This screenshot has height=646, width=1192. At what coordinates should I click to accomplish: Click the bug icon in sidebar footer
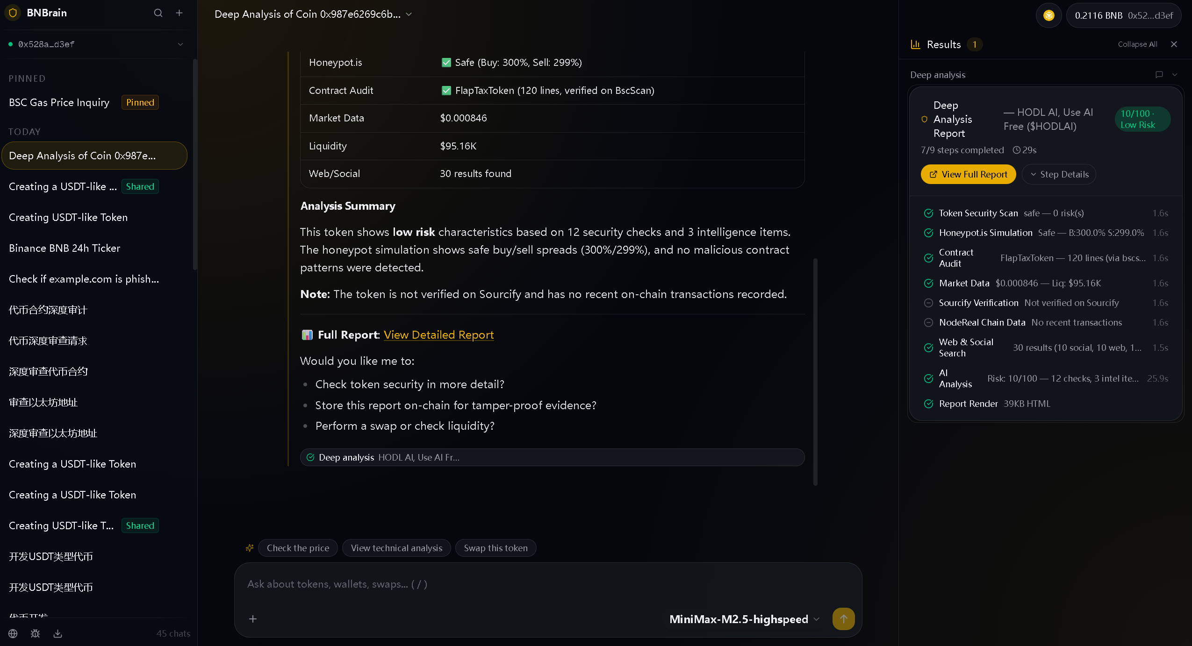[x=35, y=633]
